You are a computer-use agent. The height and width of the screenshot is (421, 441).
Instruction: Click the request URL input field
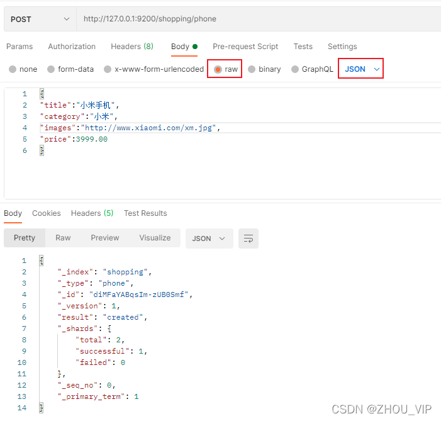click(x=259, y=19)
